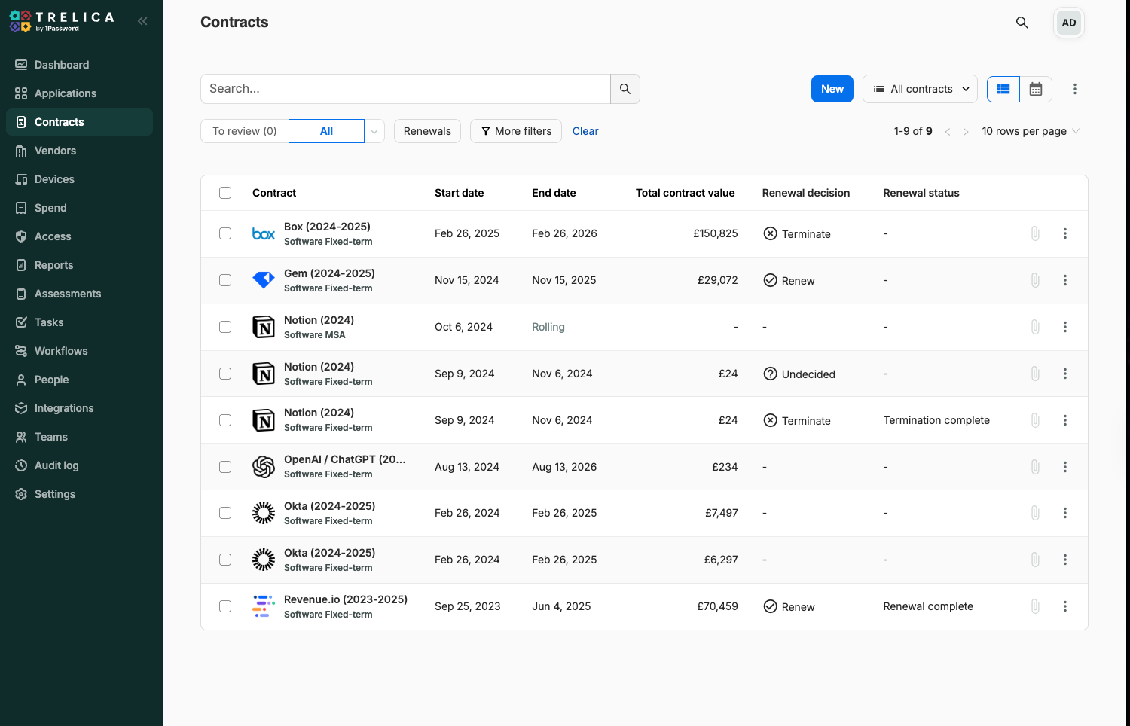Open the toolbar more options kebab menu
The width and height of the screenshot is (1130, 726).
[1074, 89]
